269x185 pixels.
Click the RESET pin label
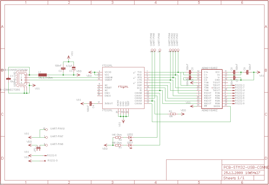point(108,88)
